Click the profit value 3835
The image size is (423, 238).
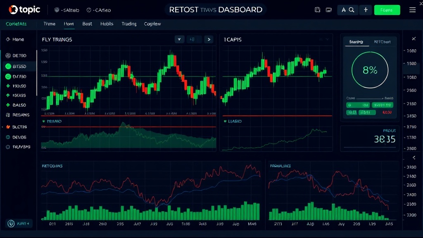pyautogui.click(x=385, y=139)
